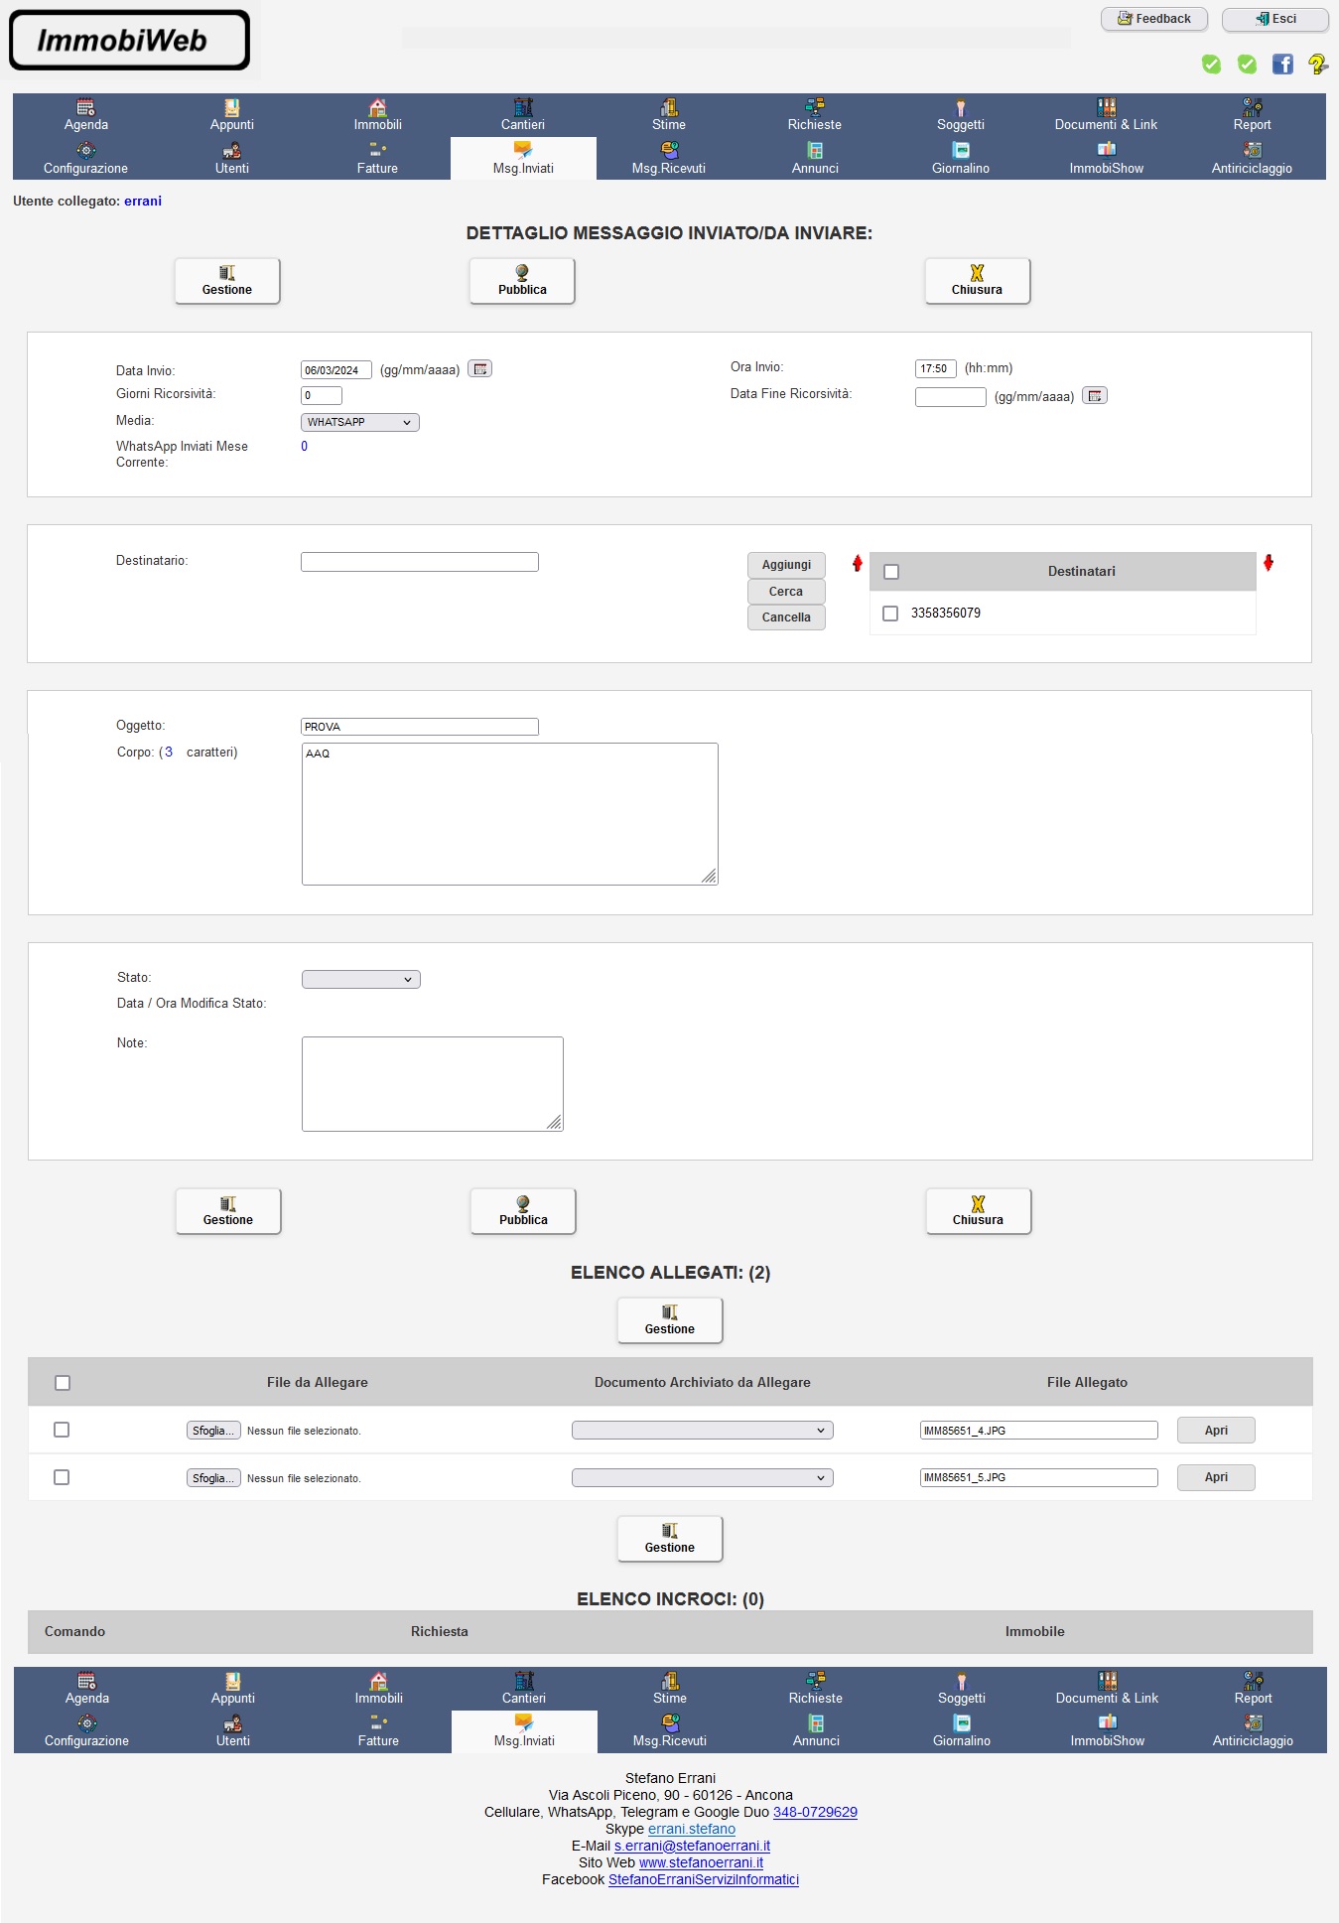This screenshot has height=1923, width=1339.
Task: Open Agenda icon in top navigation
Action: 86,107
